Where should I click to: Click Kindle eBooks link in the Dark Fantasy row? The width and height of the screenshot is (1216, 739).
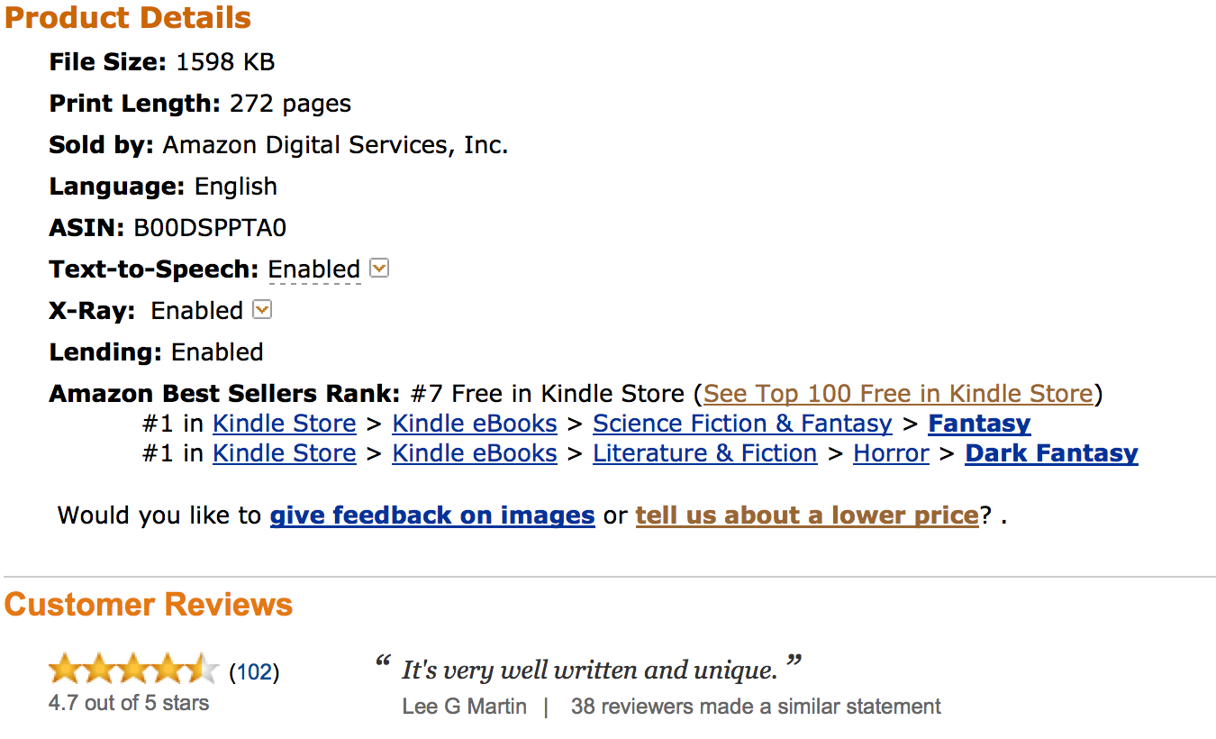tap(475, 453)
